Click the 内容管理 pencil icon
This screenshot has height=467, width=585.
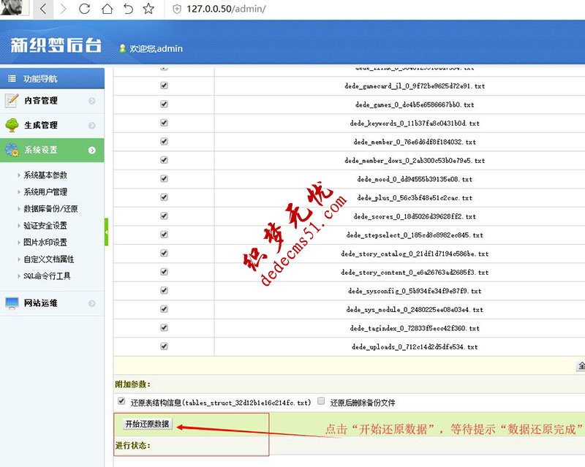[13, 101]
